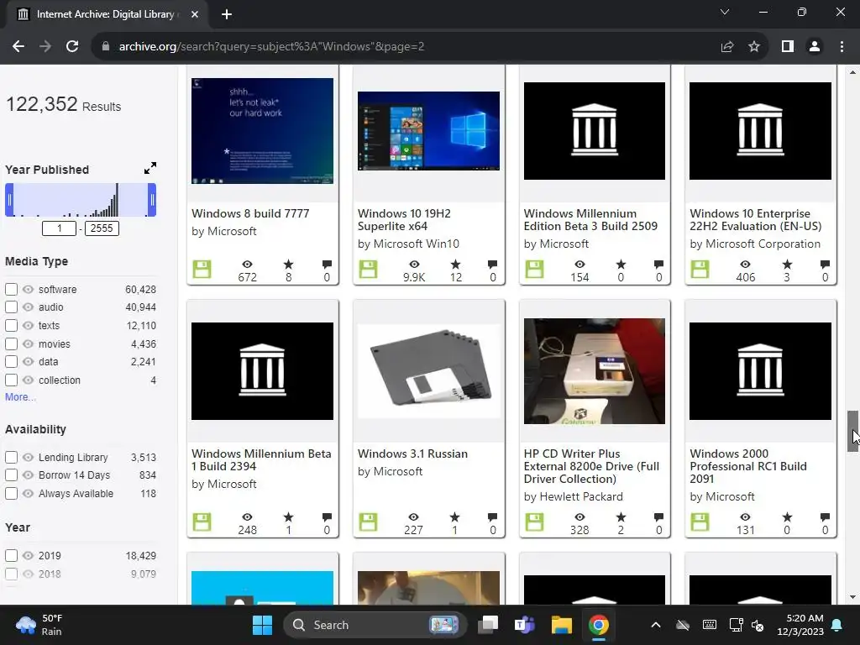Click the left handle of Year Published slider
This screenshot has height=645, width=860.
tap(9, 200)
